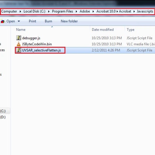Go to Program Files breadcrumb
The height and width of the screenshot is (155, 155).
[63, 11]
